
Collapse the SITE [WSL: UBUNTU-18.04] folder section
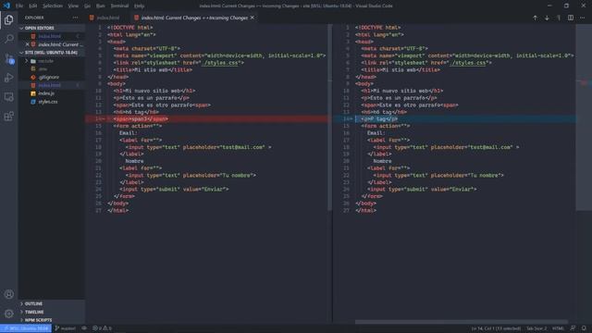pyautogui.click(x=51, y=53)
